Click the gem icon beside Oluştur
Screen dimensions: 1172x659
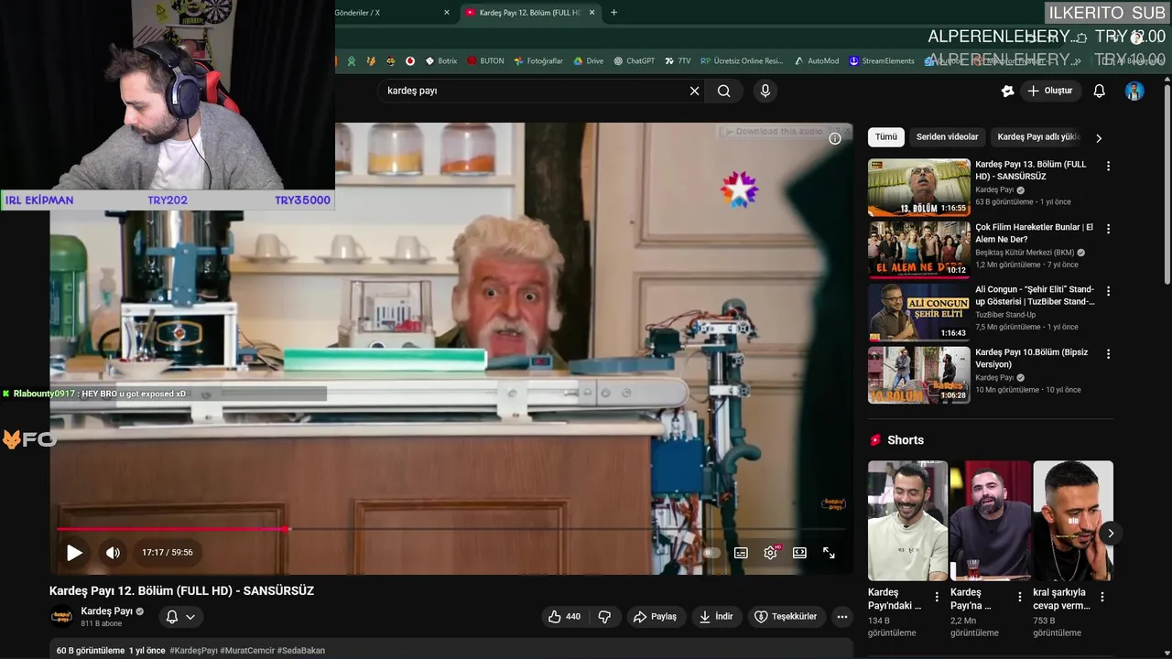(x=1007, y=91)
